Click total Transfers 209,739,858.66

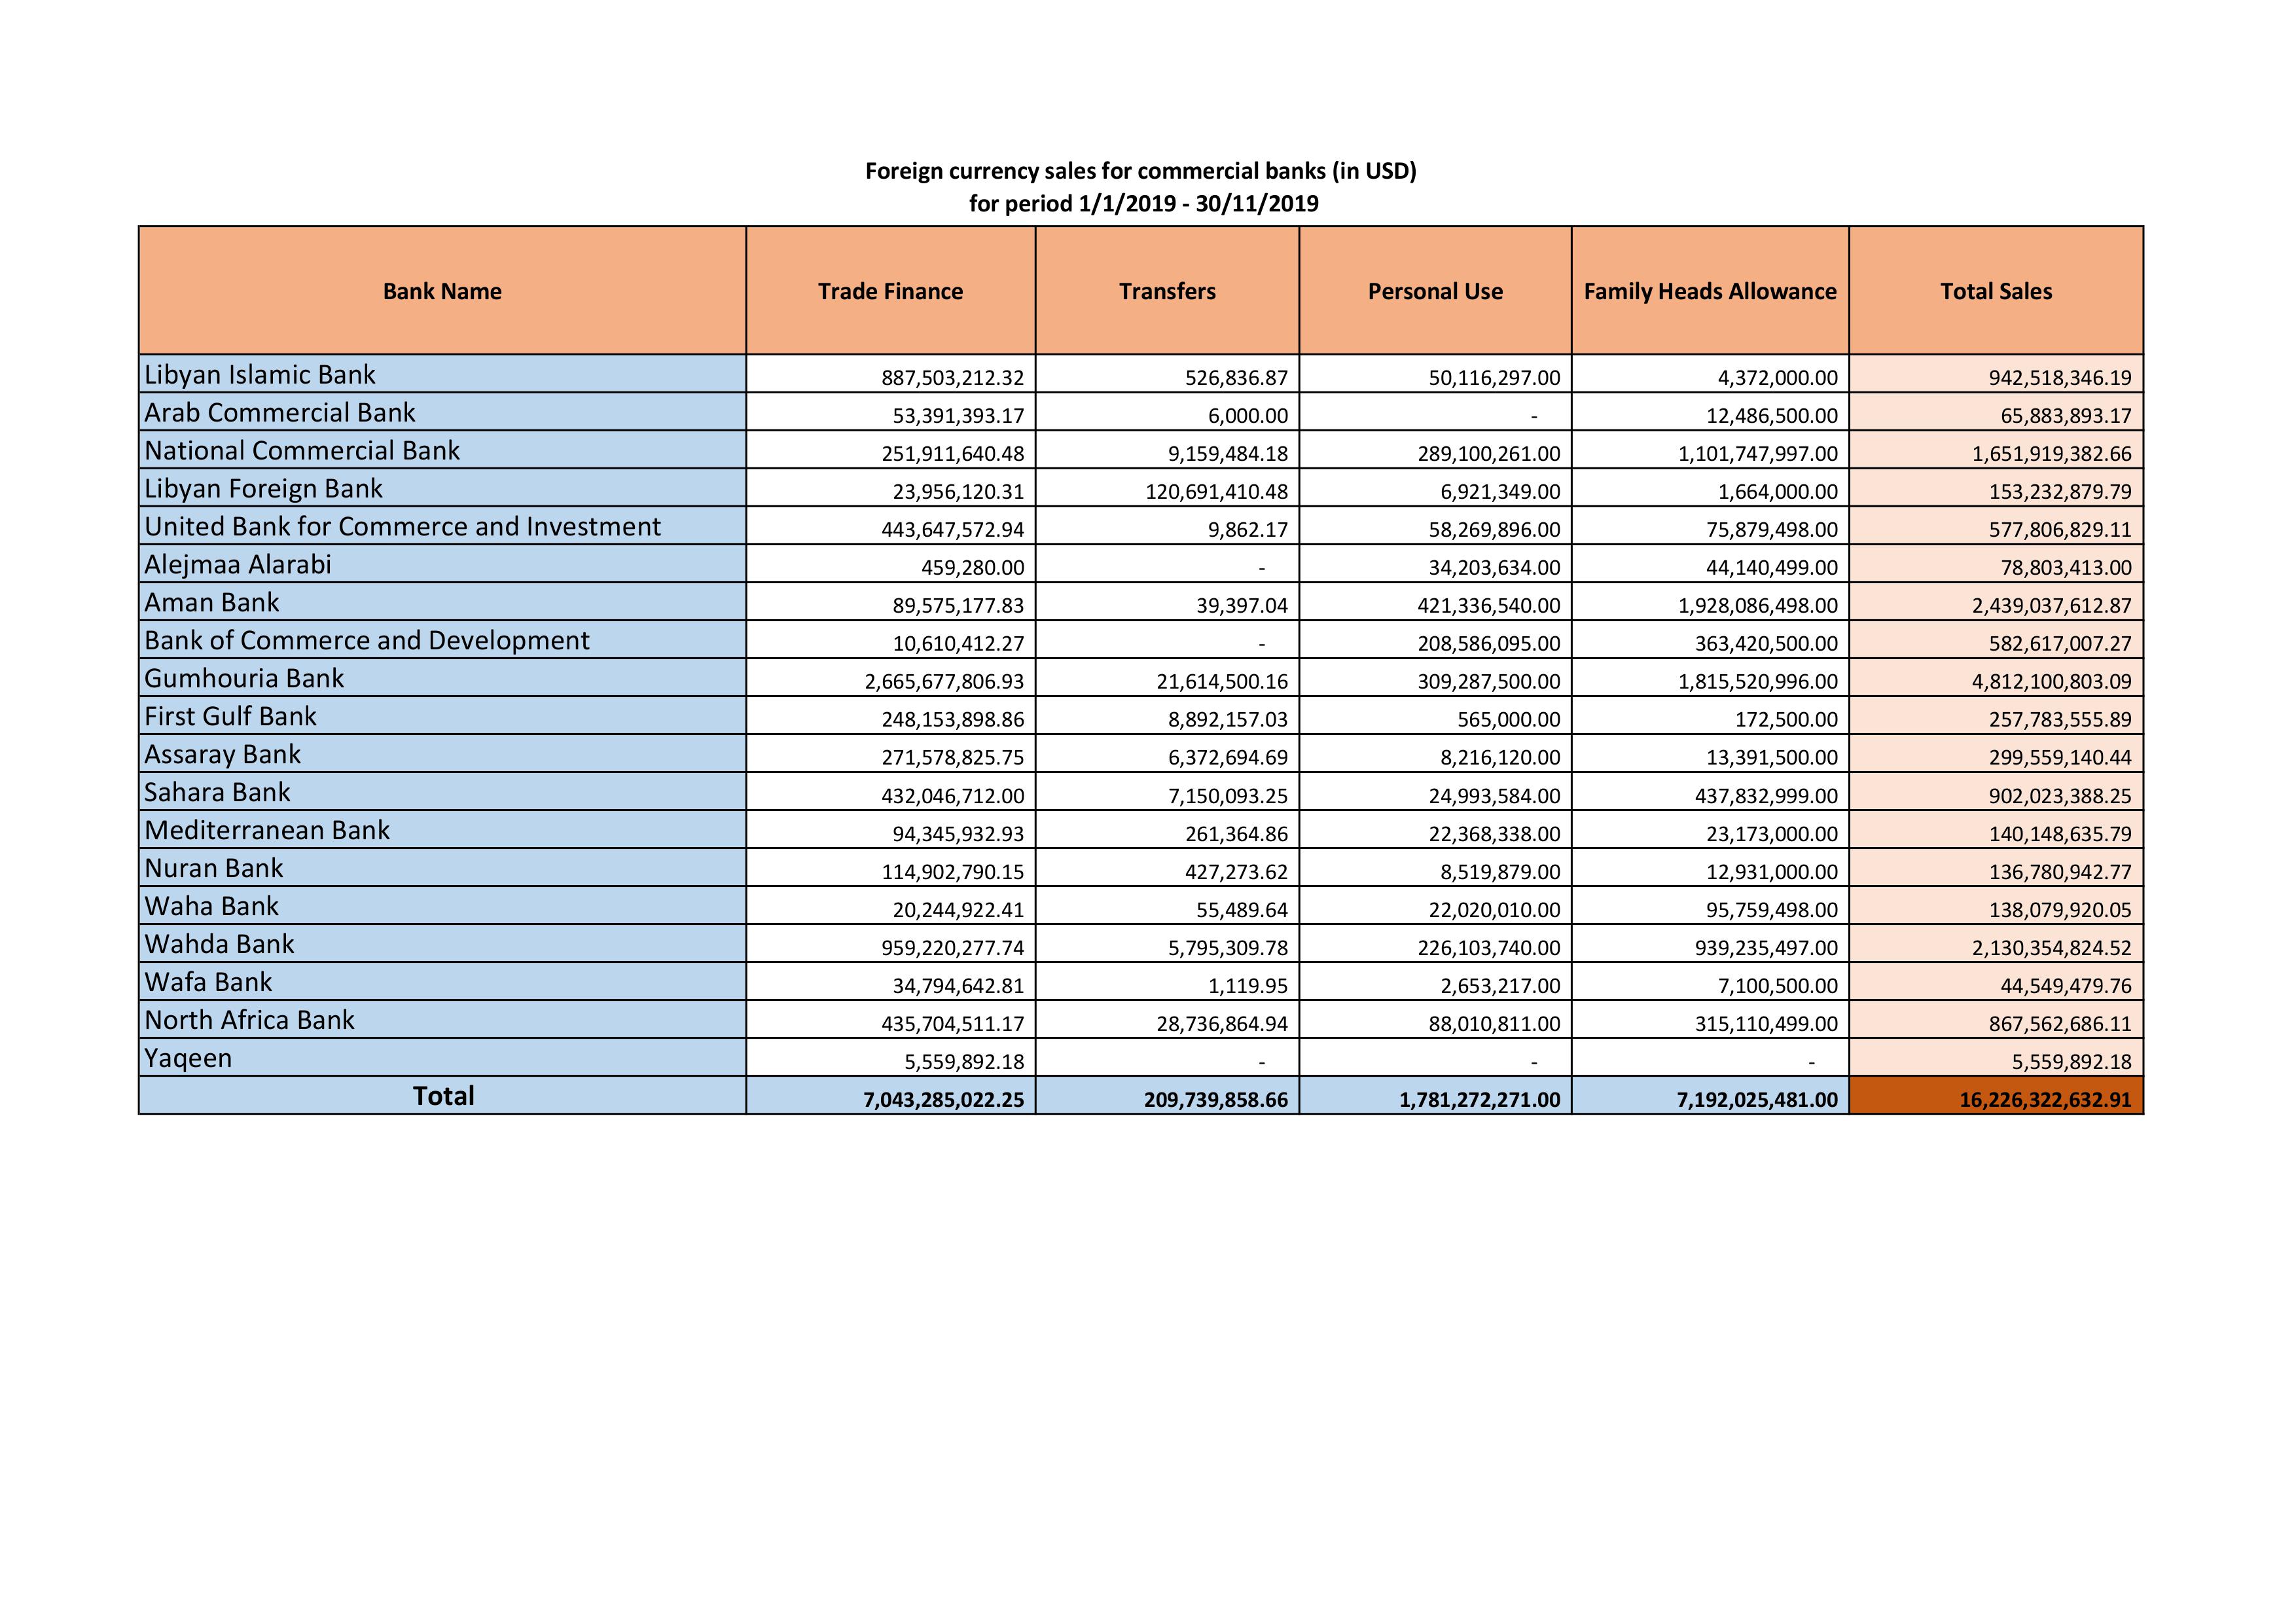(x=1216, y=1100)
